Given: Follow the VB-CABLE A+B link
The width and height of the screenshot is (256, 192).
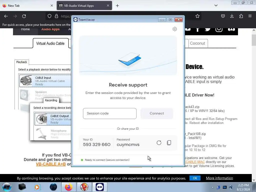Looking at the screenshot, I should click(x=51, y=164).
